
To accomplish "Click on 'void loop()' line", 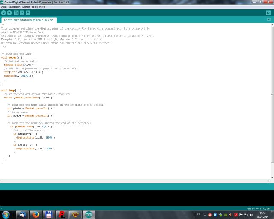I will click(x=11, y=90).
